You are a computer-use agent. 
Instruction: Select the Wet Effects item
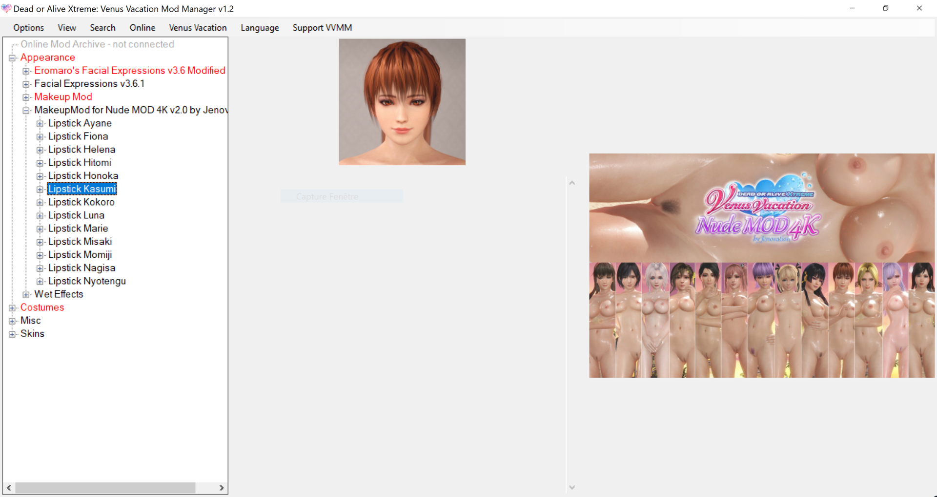(59, 294)
